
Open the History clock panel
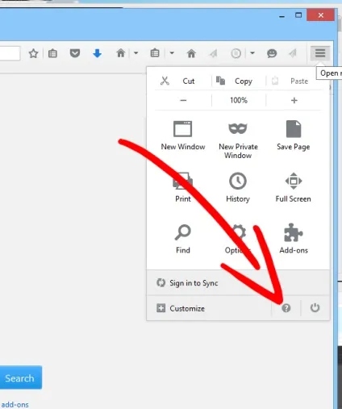tap(238, 187)
